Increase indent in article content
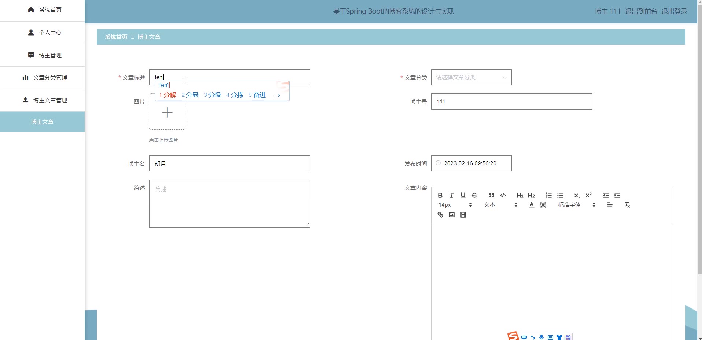Viewport: 702px width, 340px height. pyautogui.click(x=617, y=195)
